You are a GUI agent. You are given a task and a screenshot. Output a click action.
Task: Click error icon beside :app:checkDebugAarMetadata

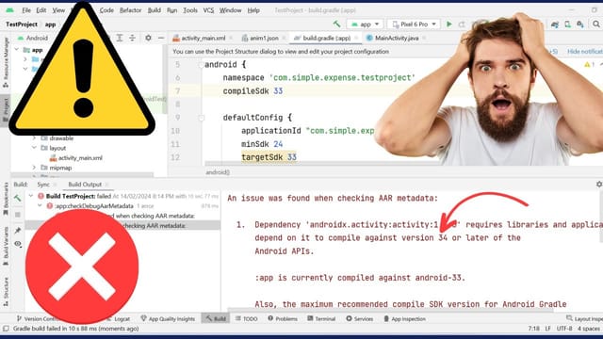point(50,206)
